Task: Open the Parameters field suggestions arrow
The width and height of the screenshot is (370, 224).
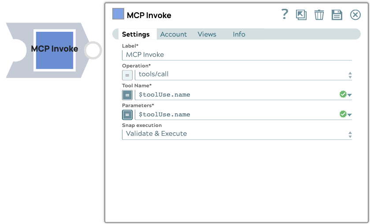Action: [x=350, y=115]
